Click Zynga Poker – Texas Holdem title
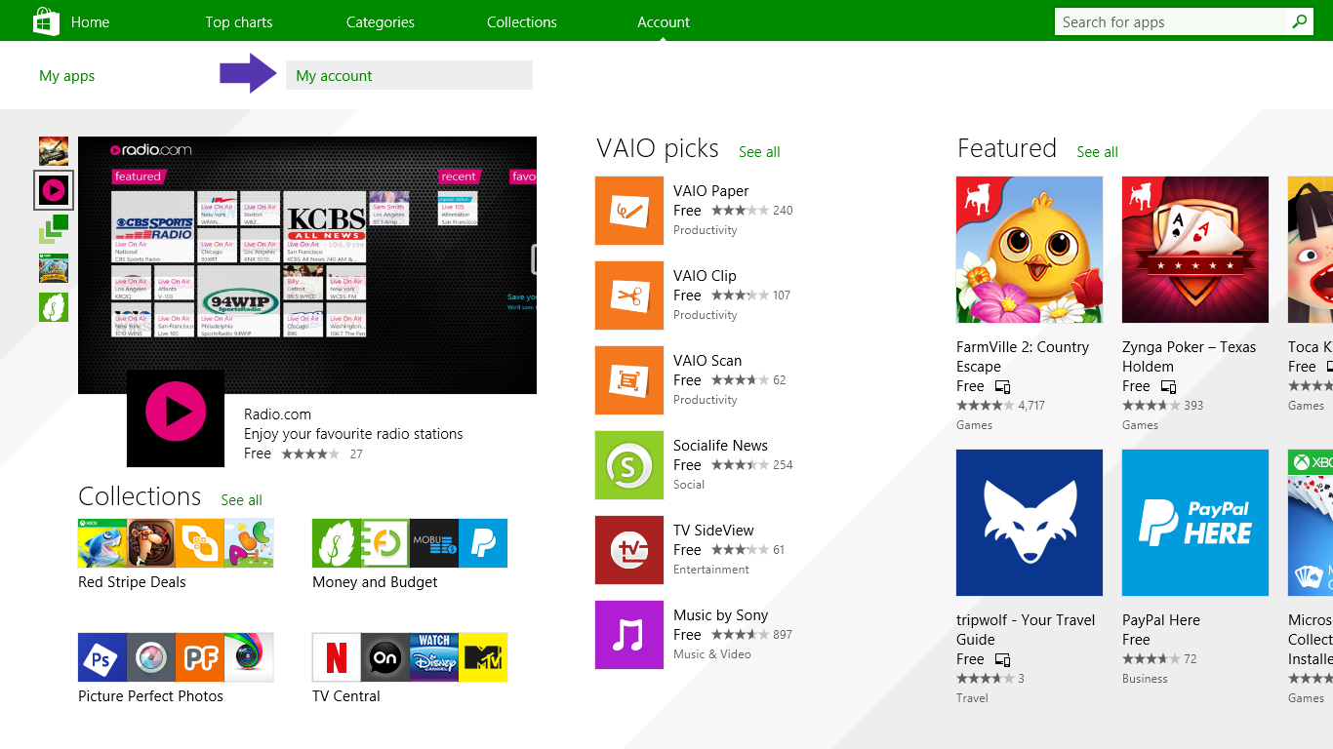 point(1190,357)
